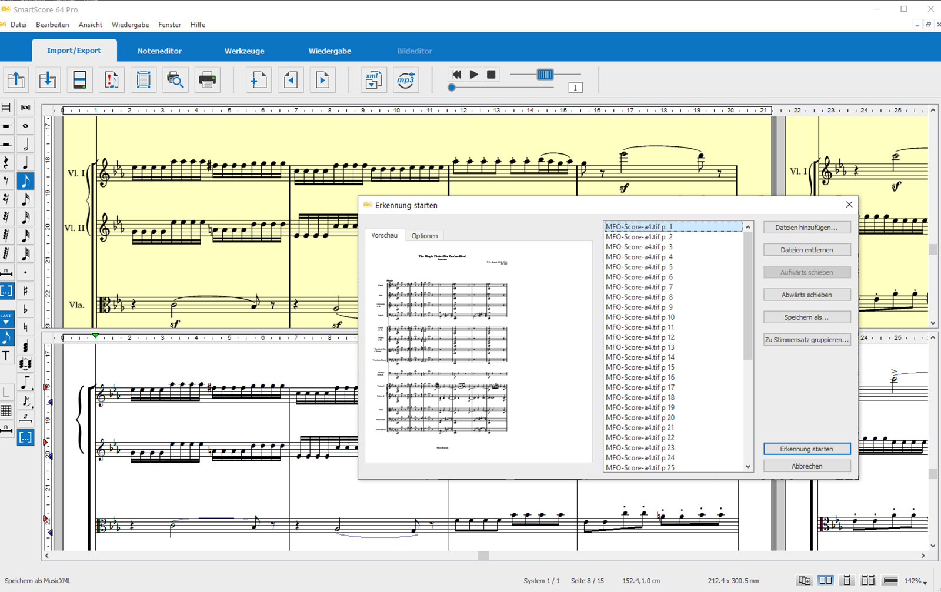
Task: Go to next page with the right arrow page icon
Action: (322, 79)
